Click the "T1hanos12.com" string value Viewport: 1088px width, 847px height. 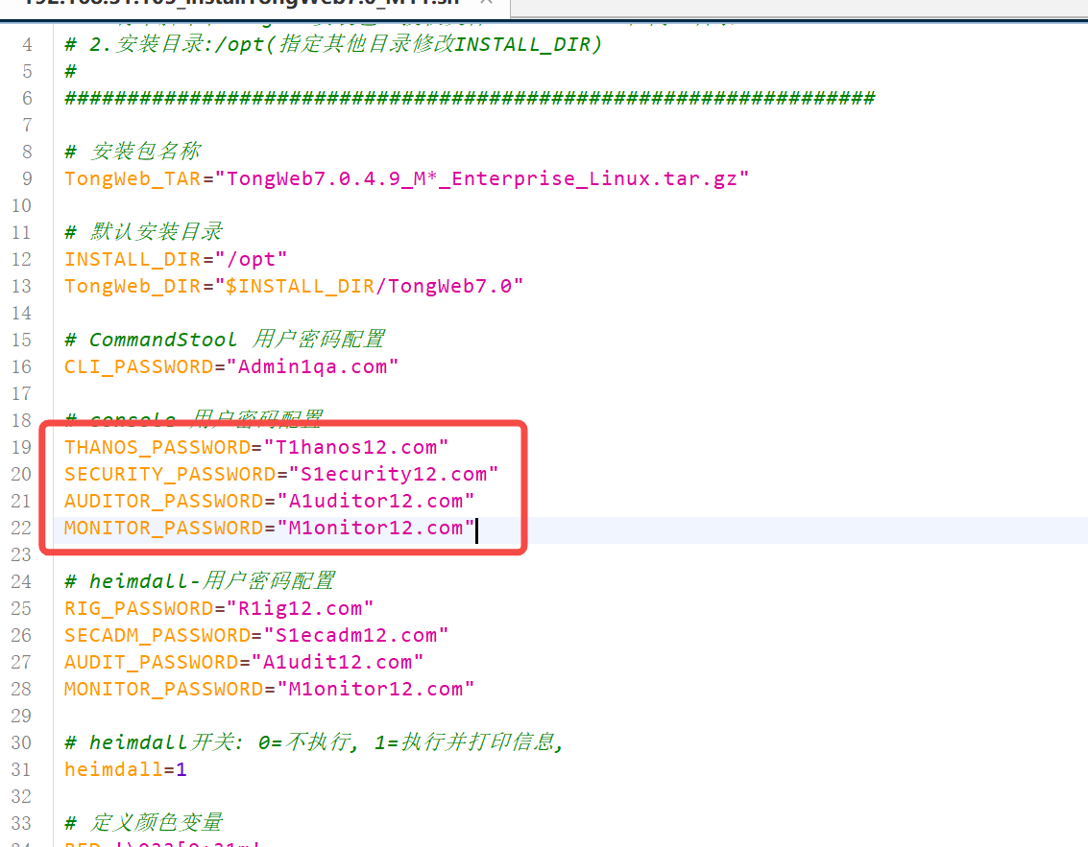point(356,447)
